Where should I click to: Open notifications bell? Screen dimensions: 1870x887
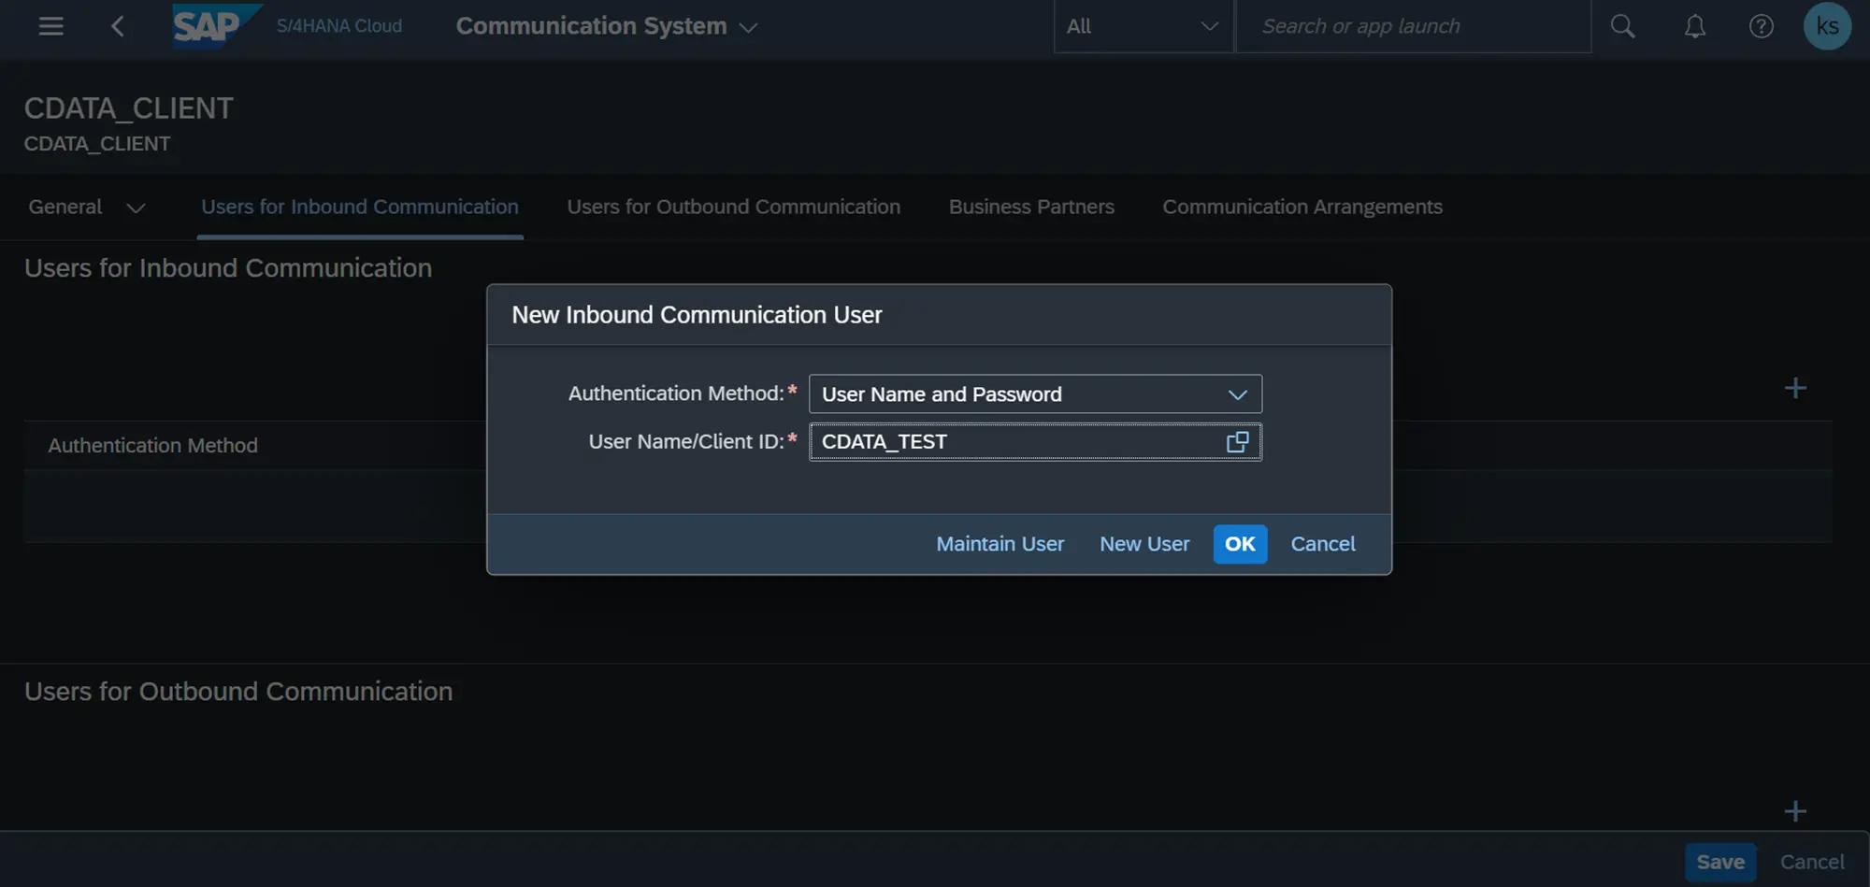1695,26
